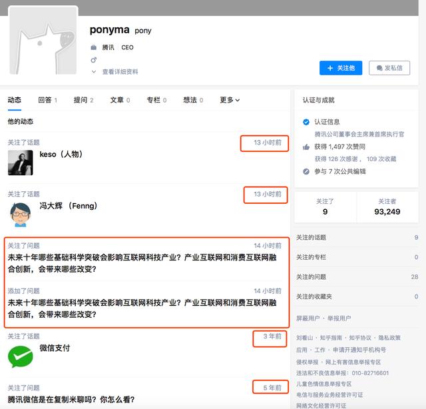Click 举报用户 to report user
Image resolution: width=426 pixels, height=409 pixels.
pos(339,318)
